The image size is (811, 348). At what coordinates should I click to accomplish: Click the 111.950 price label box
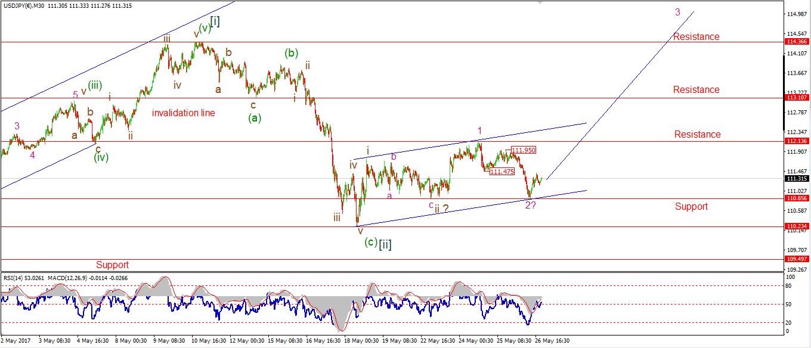522,150
